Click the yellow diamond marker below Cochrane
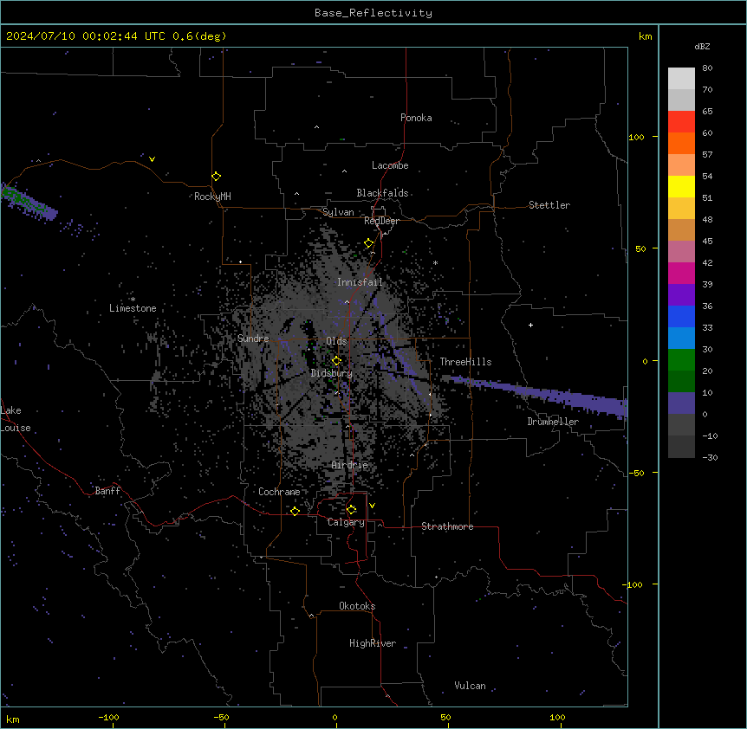The image size is (747, 729). [x=295, y=511]
